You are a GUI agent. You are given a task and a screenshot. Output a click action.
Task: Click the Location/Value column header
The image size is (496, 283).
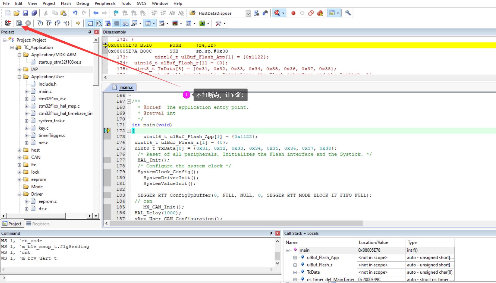pos(381,243)
